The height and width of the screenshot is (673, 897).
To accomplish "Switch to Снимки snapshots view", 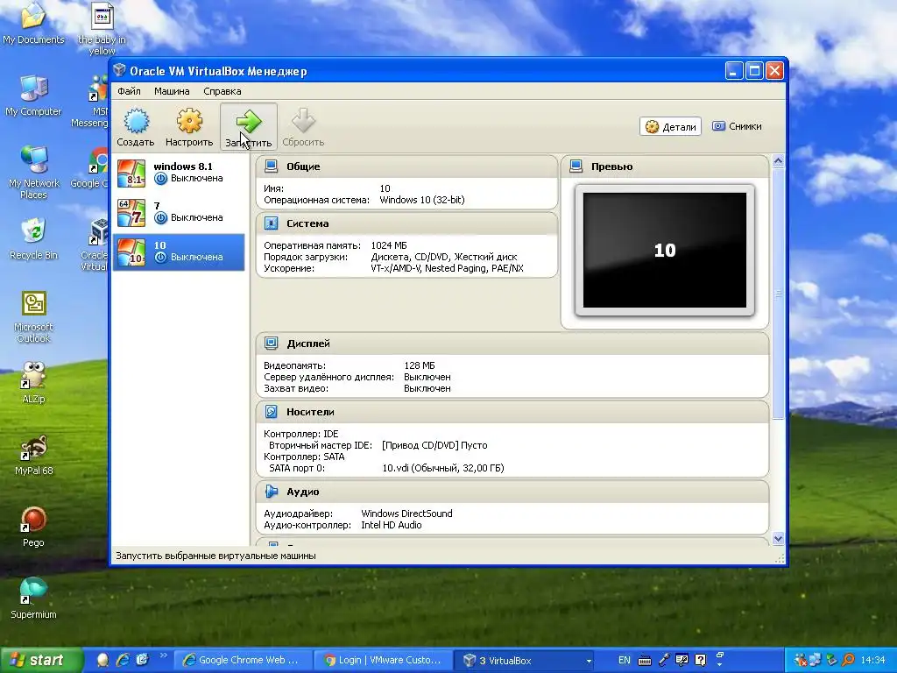I will tap(737, 126).
